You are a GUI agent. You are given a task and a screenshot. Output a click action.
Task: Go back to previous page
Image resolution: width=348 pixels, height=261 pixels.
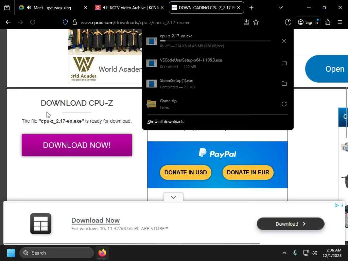[8, 22]
